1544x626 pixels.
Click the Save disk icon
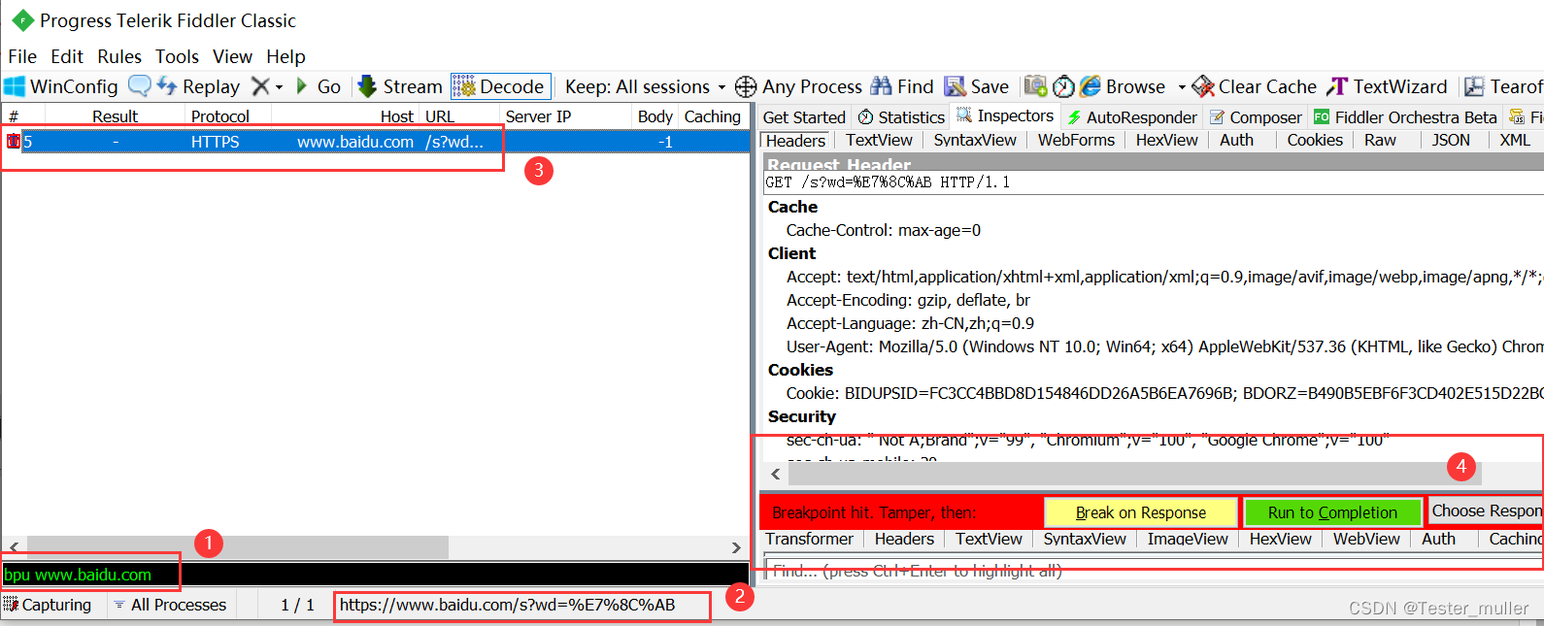pos(956,86)
